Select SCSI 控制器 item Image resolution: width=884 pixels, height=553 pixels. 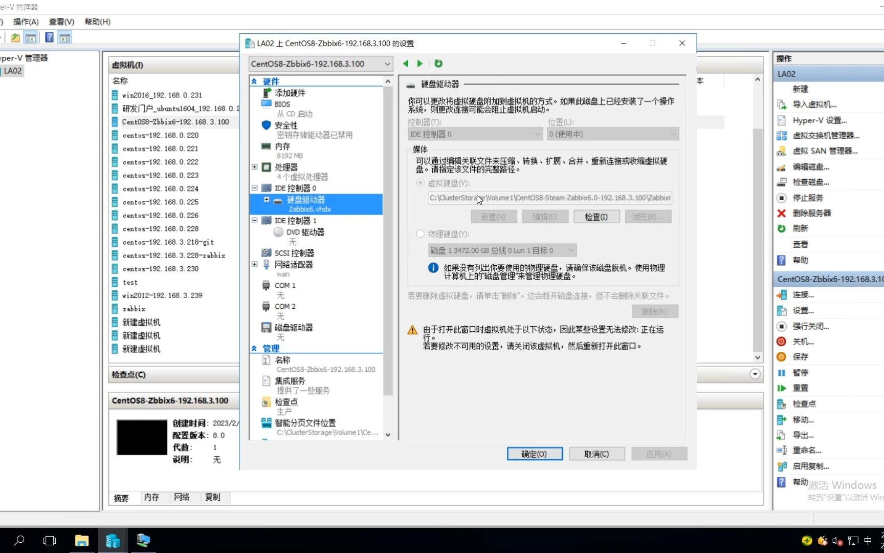pyautogui.click(x=294, y=253)
